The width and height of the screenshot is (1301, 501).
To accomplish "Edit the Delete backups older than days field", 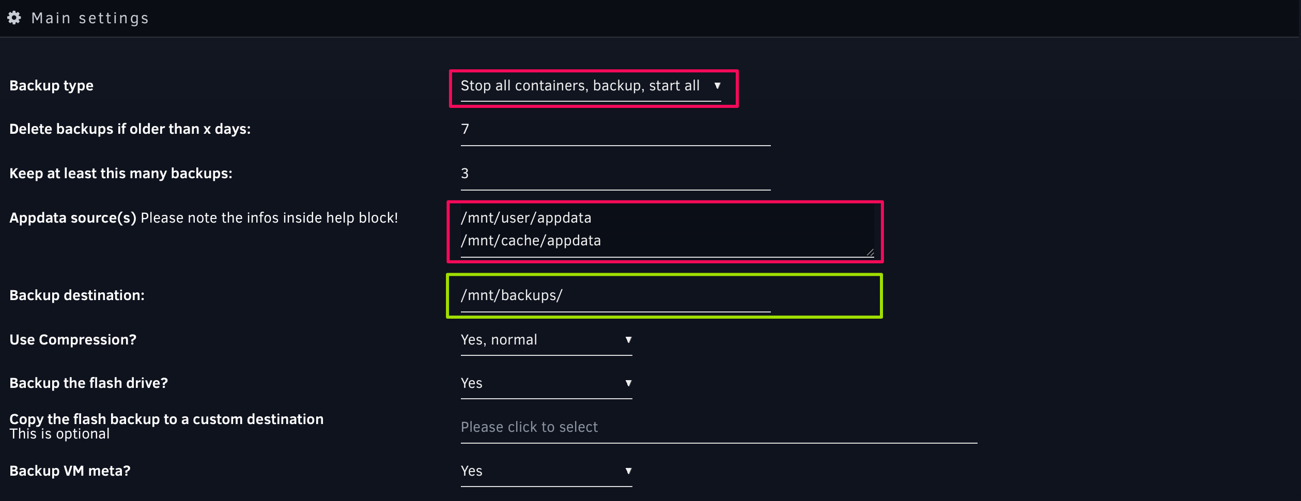I will [615, 130].
